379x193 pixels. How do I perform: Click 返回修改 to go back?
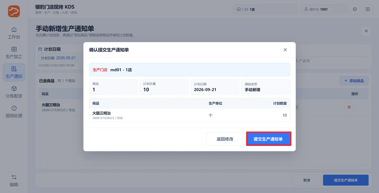(x=225, y=139)
